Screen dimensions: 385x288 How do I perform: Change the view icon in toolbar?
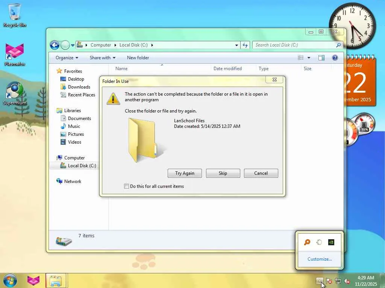coord(300,58)
